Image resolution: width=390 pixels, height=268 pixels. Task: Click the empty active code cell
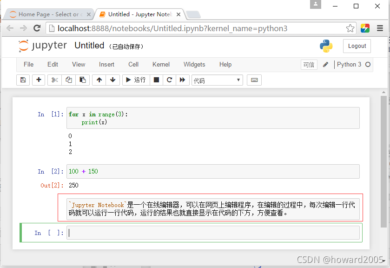coord(213,233)
